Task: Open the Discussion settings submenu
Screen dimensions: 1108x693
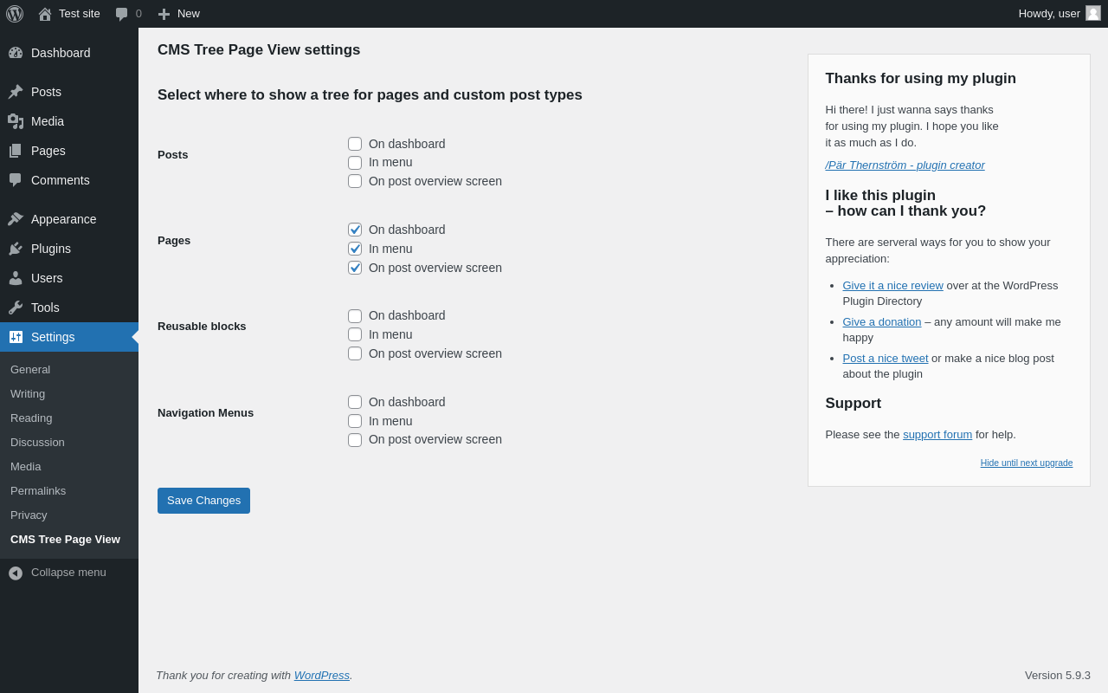Action: click(x=37, y=442)
